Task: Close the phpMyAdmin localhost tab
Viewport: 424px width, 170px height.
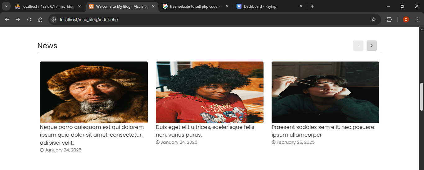Action: tap(79, 6)
